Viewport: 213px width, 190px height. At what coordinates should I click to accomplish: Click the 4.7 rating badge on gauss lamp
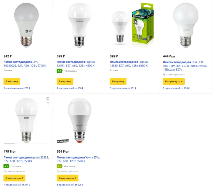pyautogui.click(x=6, y=166)
